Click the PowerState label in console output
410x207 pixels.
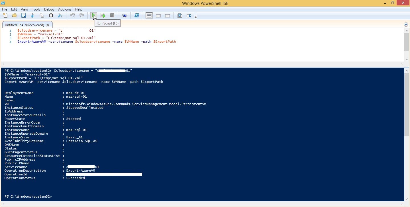(x=15, y=119)
